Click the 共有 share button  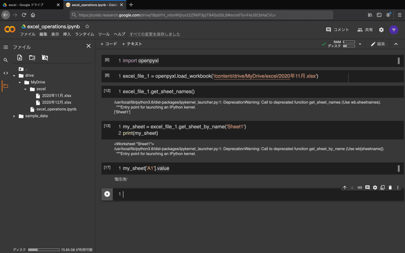point(365,30)
